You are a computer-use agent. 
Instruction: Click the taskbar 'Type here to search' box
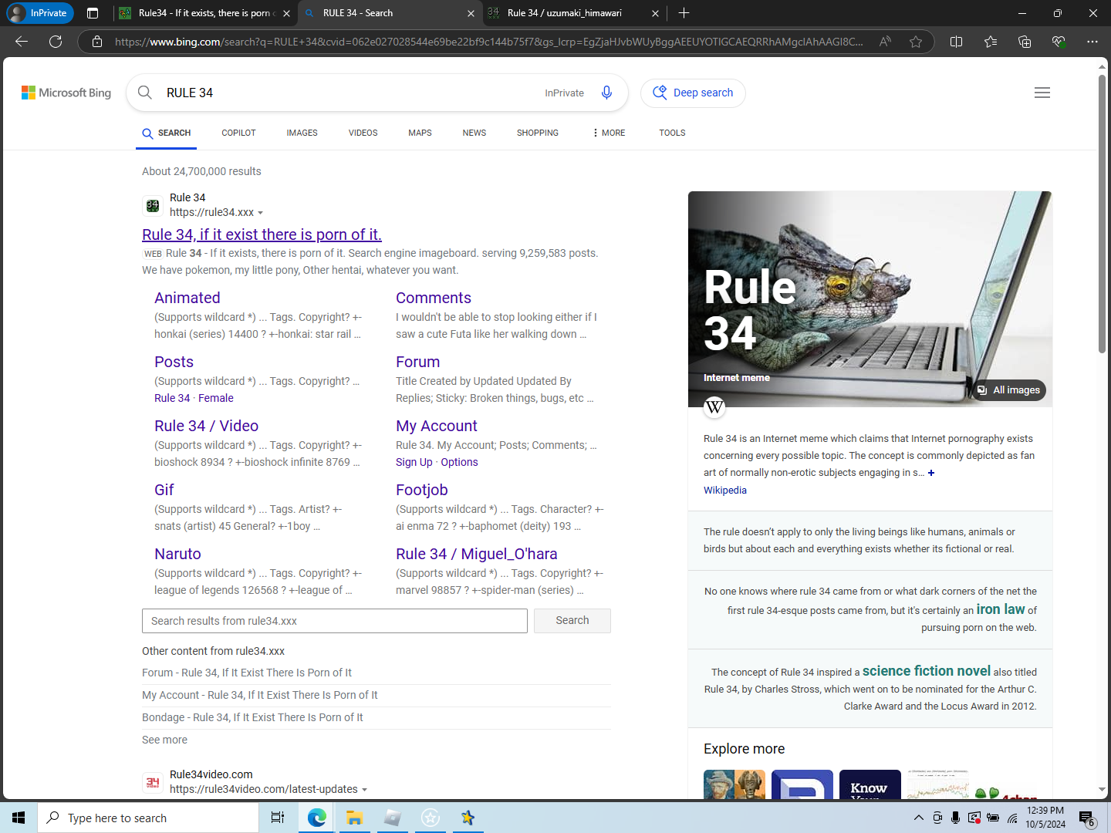pos(148,818)
